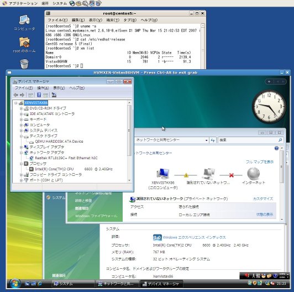Click the System taskbar button
This screenshot has width=294, height=292.
73,284
